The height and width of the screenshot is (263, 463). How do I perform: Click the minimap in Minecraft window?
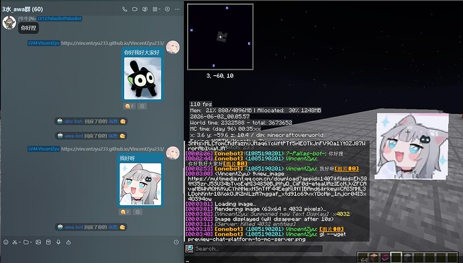click(x=220, y=37)
